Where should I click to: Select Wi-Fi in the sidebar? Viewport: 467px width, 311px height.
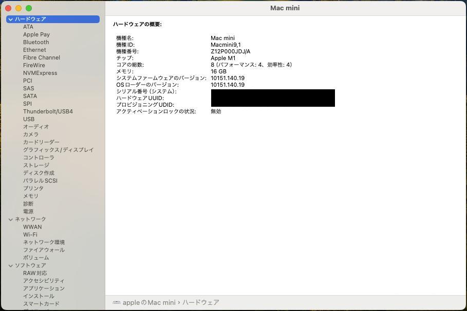tap(30, 235)
